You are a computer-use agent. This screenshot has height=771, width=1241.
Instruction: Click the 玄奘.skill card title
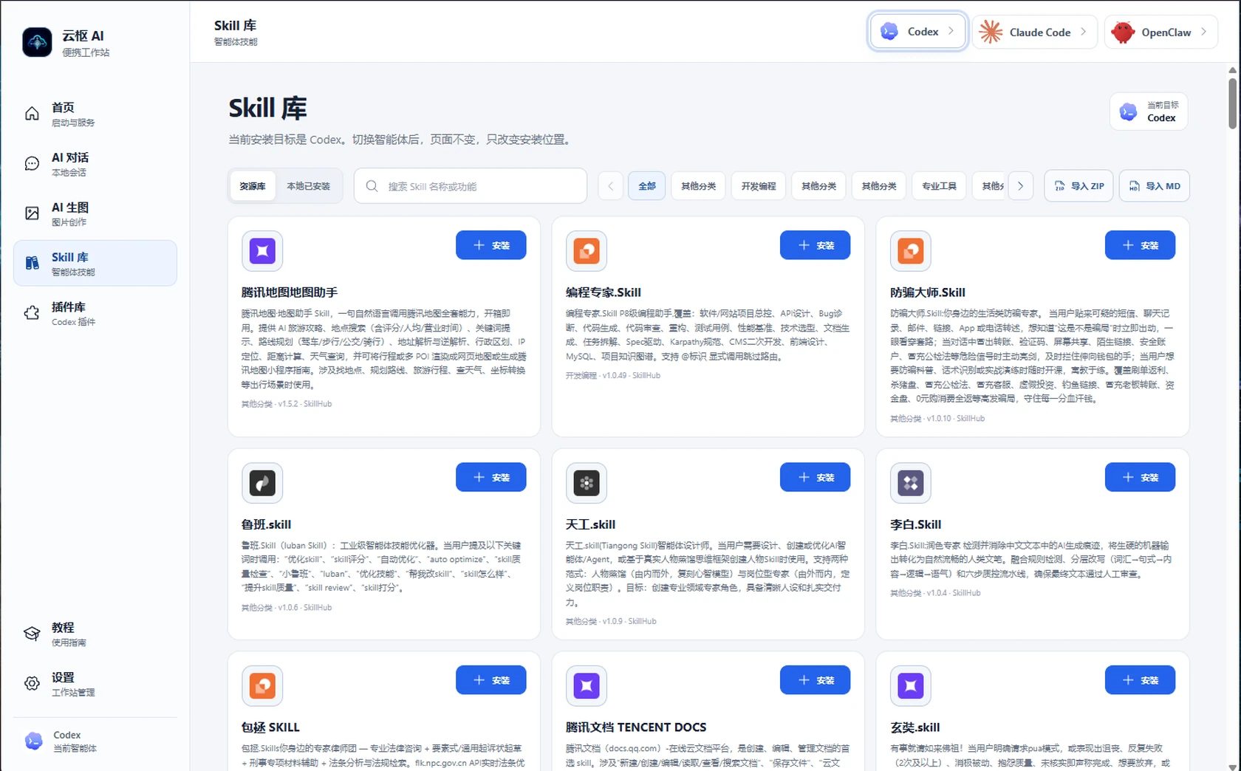point(915,727)
